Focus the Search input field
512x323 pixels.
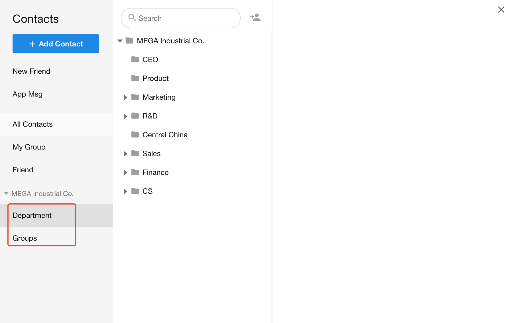(x=185, y=18)
